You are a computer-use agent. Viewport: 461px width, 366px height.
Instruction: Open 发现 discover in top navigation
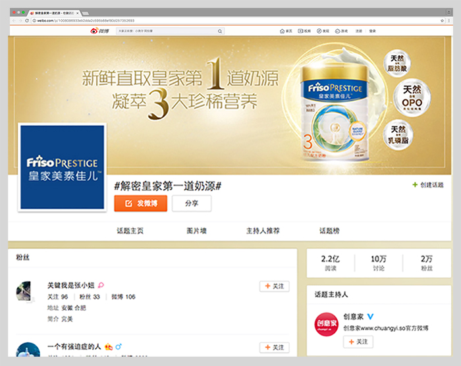pyautogui.click(x=323, y=31)
